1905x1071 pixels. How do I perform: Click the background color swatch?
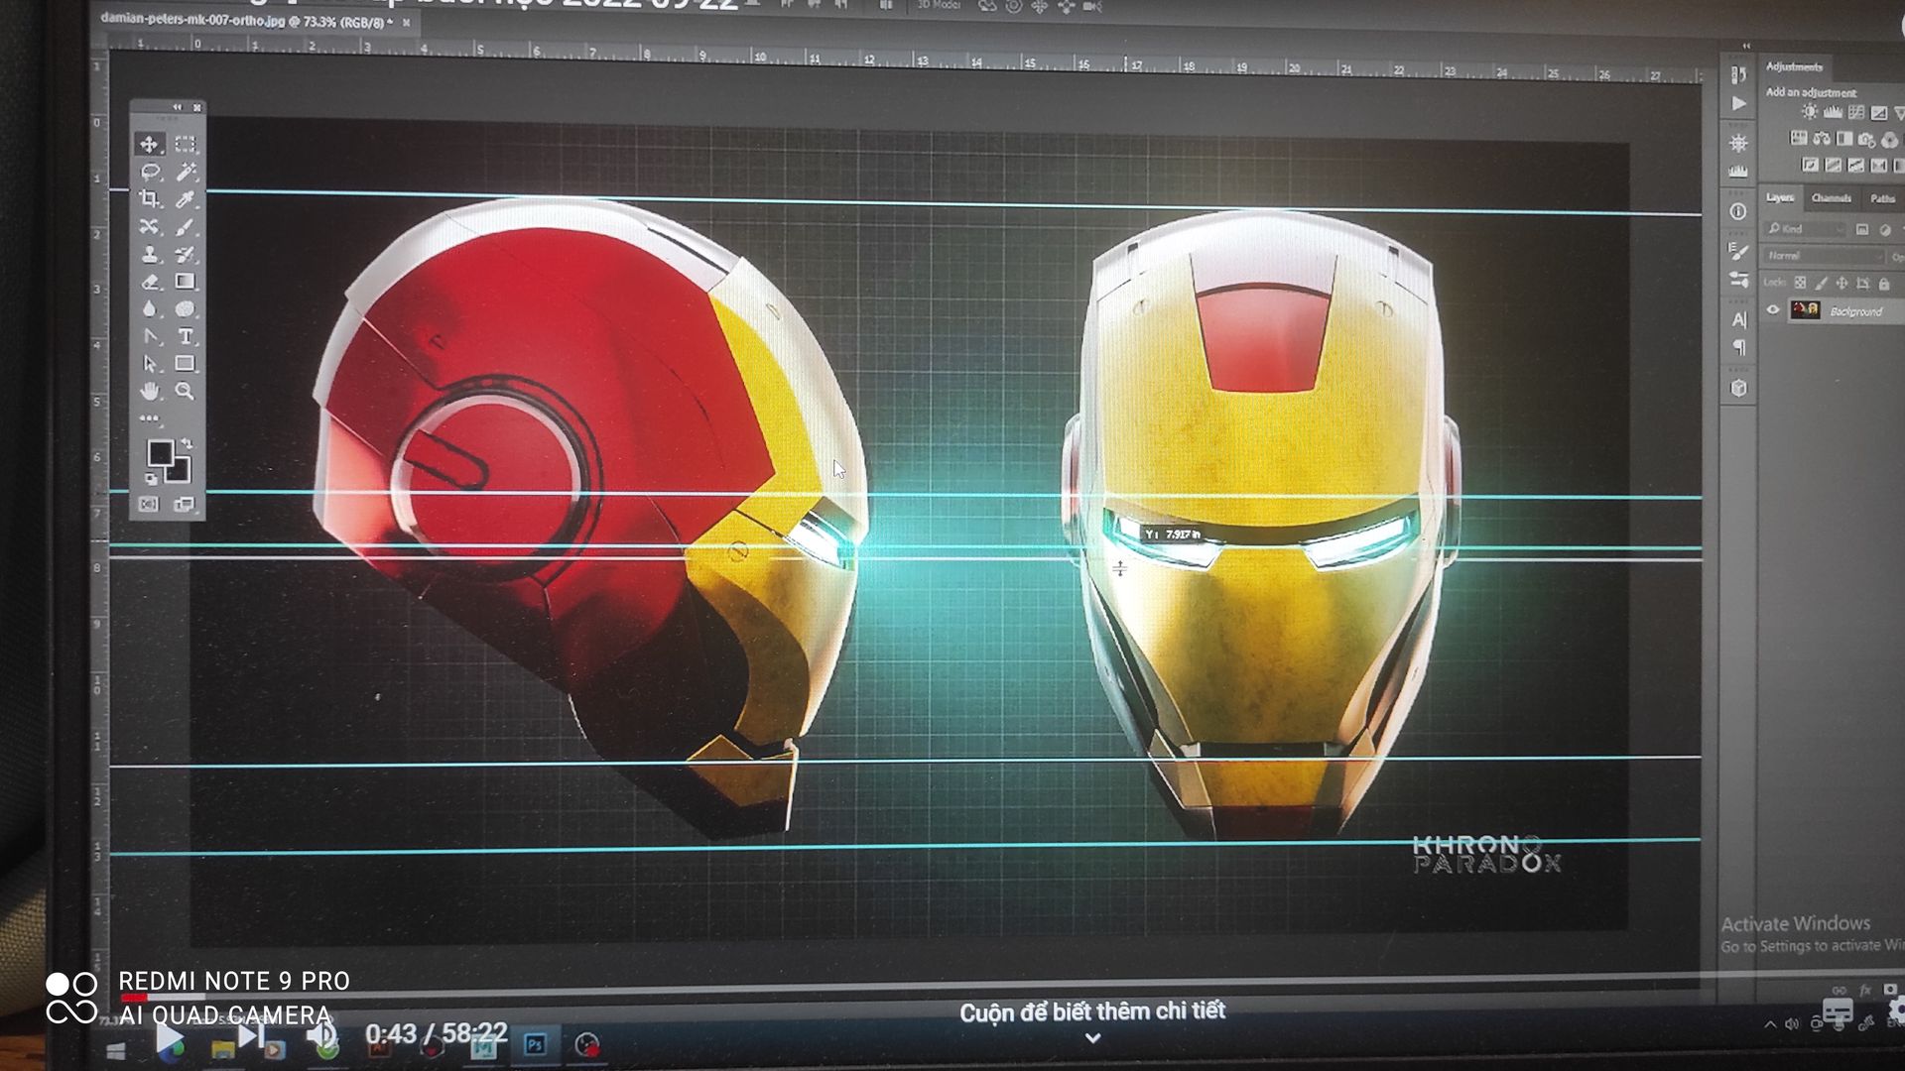pyautogui.click(x=180, y=471)
